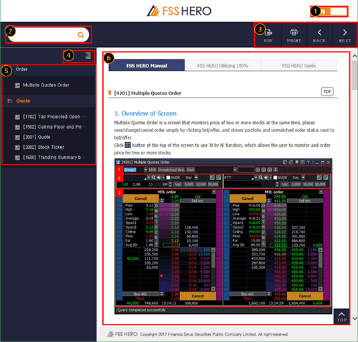Click the PRINT icon in the toolbar
Viewport: 358px width, 342px height.
[294, 36]
